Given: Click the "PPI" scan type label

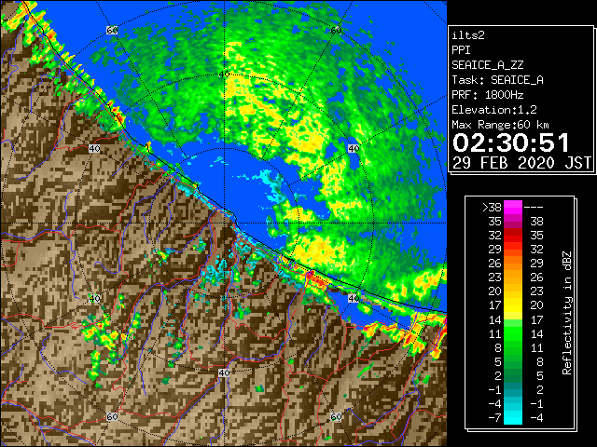Looking at the screenshot, I should 461,50.
